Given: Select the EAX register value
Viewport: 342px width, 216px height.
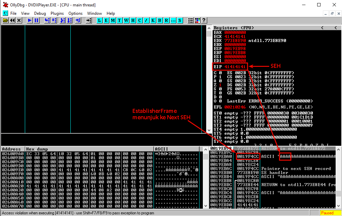Looking at the screenshot, I should pyautogui.click(x=235, y=33).
